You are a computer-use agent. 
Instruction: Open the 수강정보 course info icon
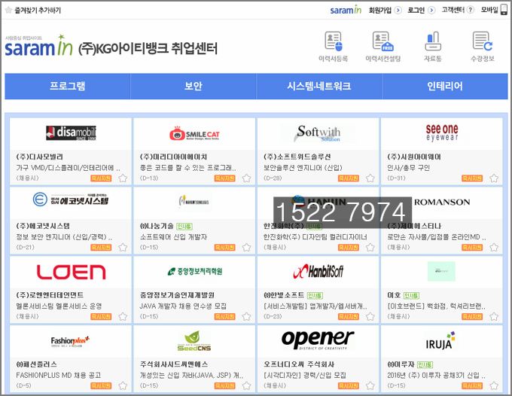click(483, 41)
